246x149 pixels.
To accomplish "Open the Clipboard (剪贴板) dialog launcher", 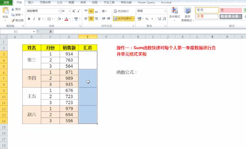I will coord(23,26).
